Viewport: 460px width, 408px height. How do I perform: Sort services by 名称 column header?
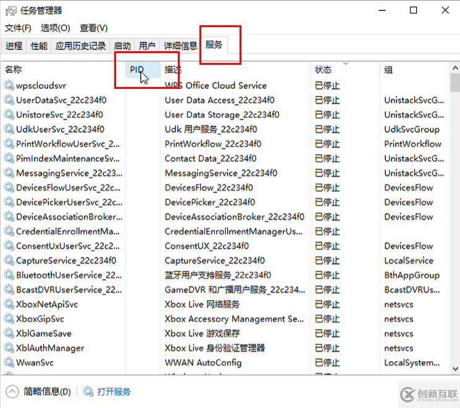pyautogui.click(x=63, y=70)
